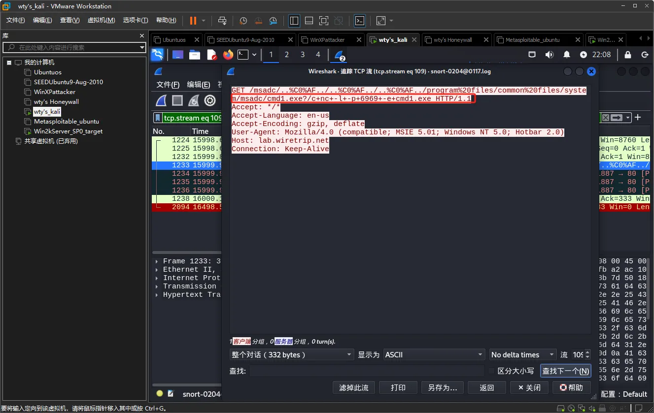Click the 滤掉此流 button
This screenshot has height=413, width=654.
point(354,387)
